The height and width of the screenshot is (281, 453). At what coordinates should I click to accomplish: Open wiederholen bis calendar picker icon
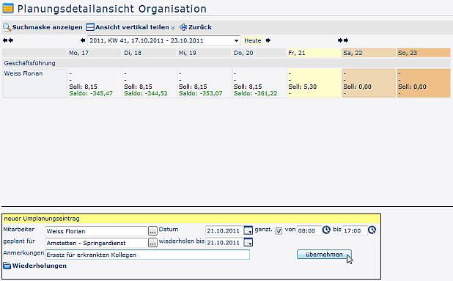(x=248, y=242)
